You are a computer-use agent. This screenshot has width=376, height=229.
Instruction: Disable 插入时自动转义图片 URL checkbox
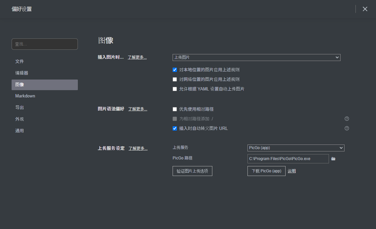[175, 129]
